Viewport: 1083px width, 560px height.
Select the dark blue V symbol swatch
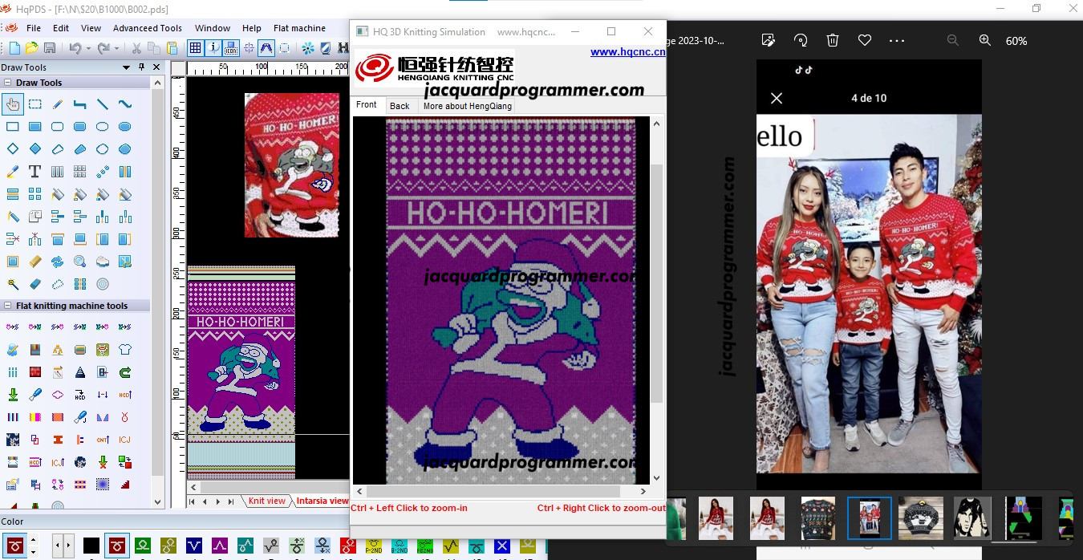coord(194,546)
